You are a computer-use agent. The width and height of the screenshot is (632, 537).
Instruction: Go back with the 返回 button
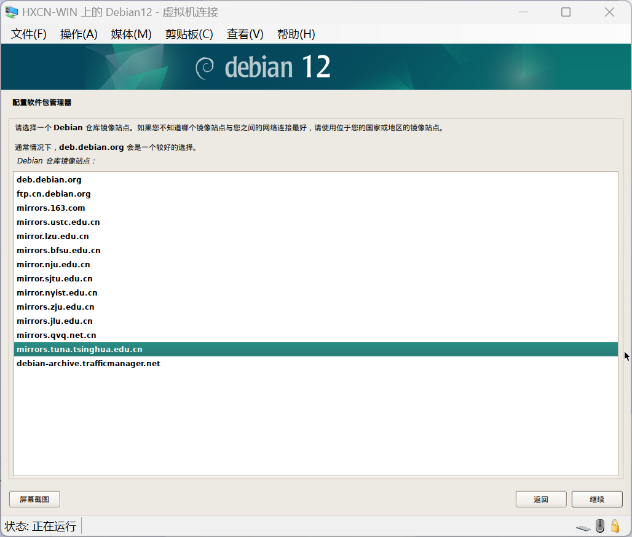tap(541, 499)
